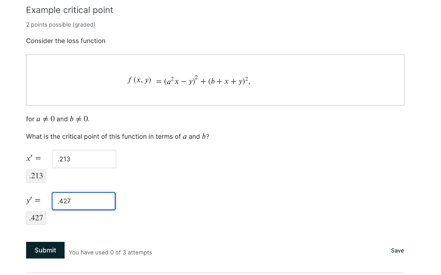Click the '2 points possible (graded)' text

[x=60, y=25]
